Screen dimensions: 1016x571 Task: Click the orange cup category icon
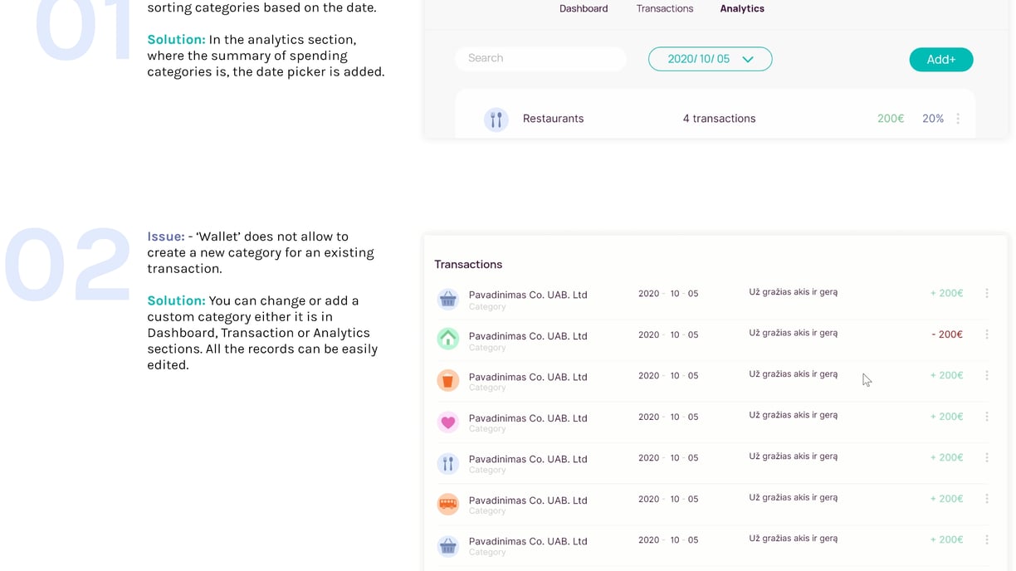click(448, 380)
